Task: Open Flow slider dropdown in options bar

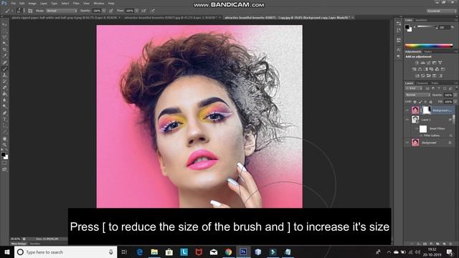Action: 137,11
